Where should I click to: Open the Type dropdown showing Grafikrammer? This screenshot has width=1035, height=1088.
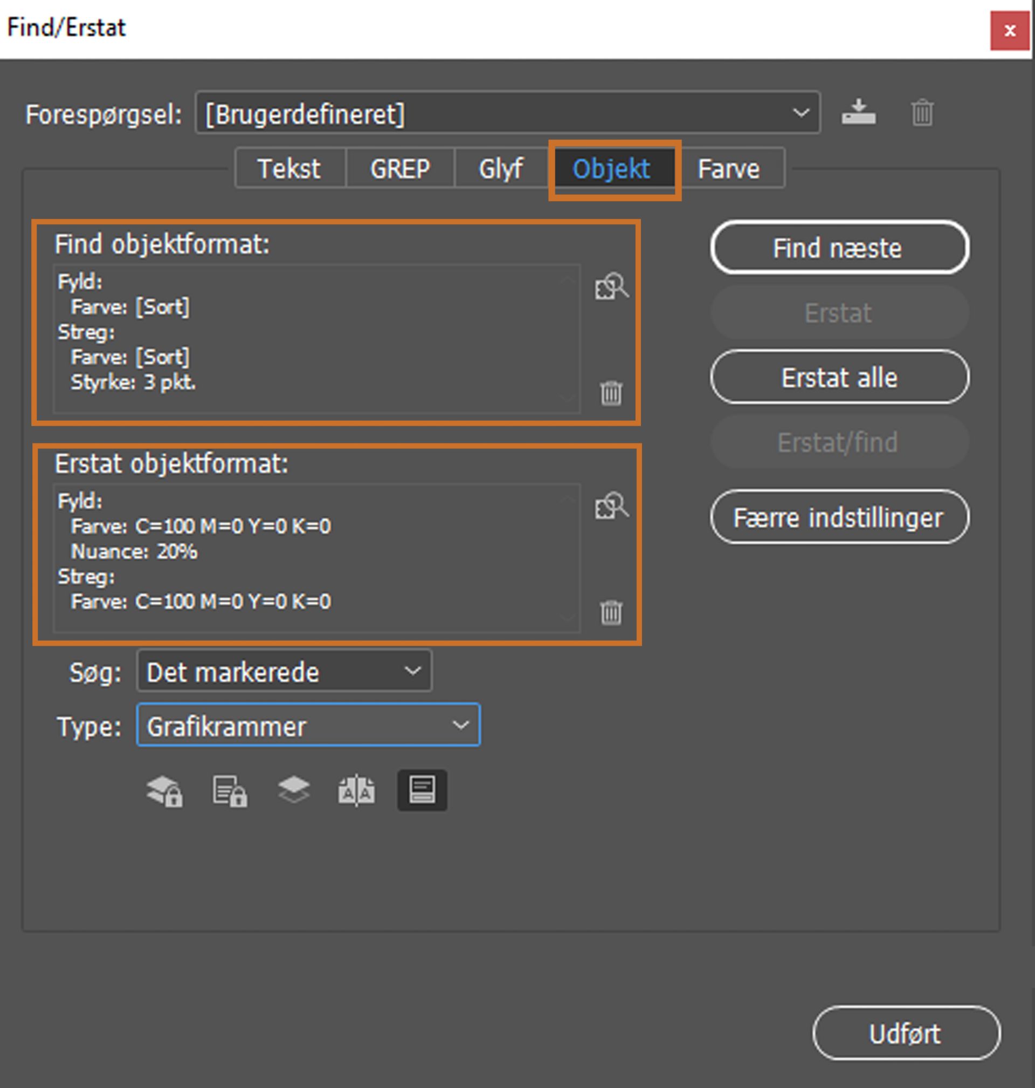[x=308, y=725]
